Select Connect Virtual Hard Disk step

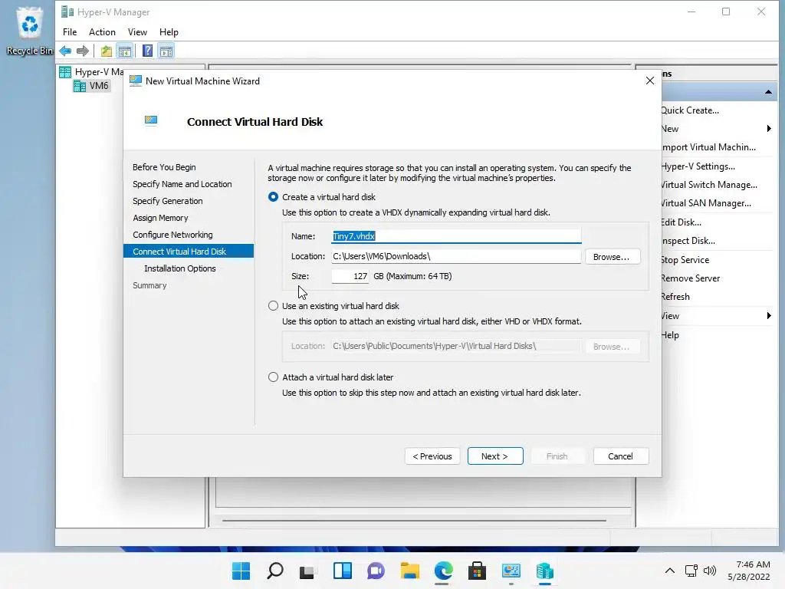(x=189, y=252)
